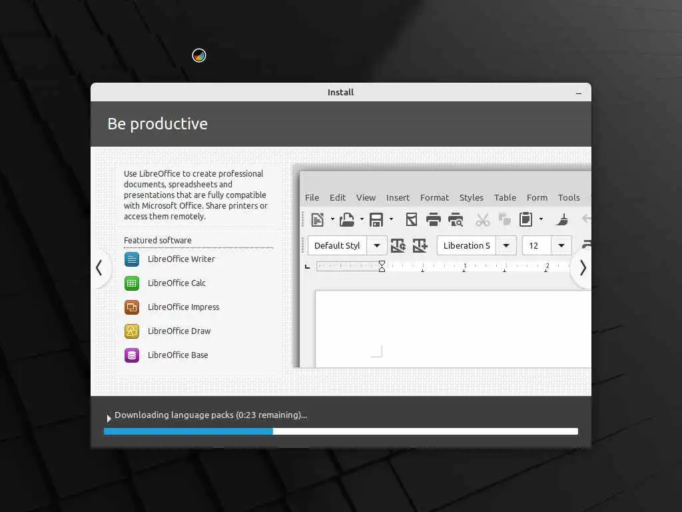The image size is (682, 512).
Task: Click the LibreOffice Draw icon
Action: 132,331
